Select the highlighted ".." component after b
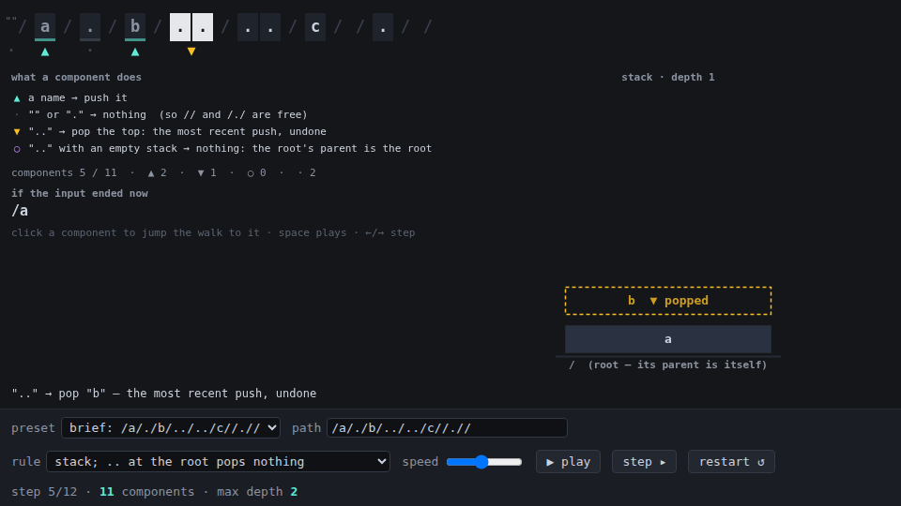This screenshot has height=506, width=901. coord(191,27)
